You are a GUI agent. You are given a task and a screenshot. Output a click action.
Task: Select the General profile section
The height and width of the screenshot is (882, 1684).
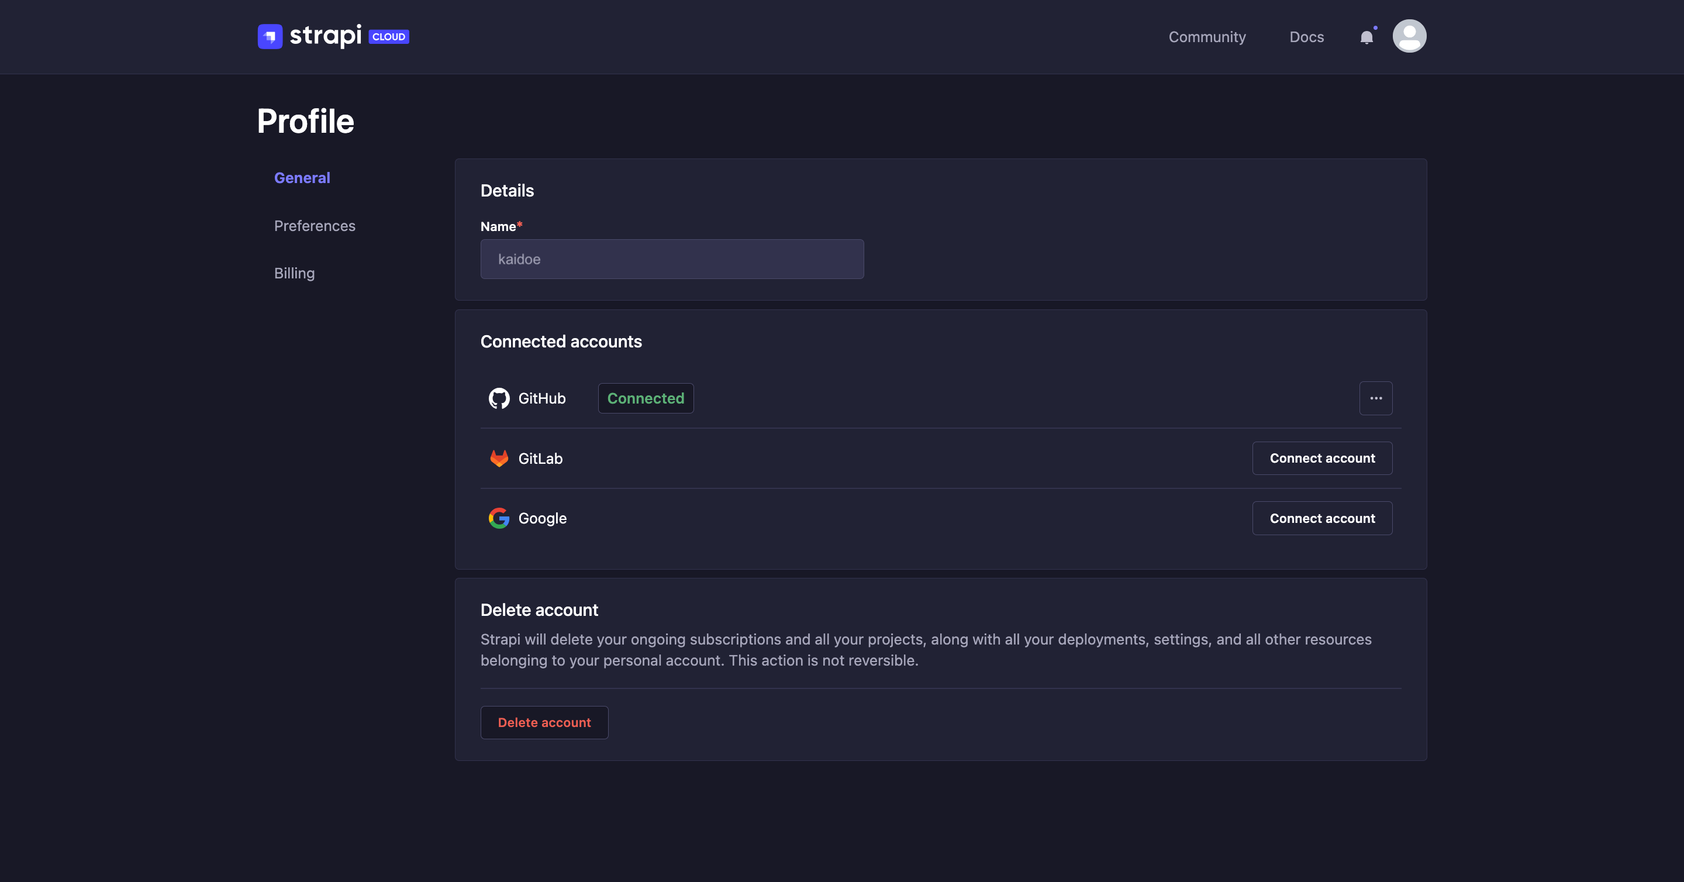click(x=302, y=176)
